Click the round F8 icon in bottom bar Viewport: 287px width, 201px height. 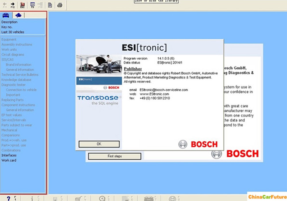pos(172,198)
